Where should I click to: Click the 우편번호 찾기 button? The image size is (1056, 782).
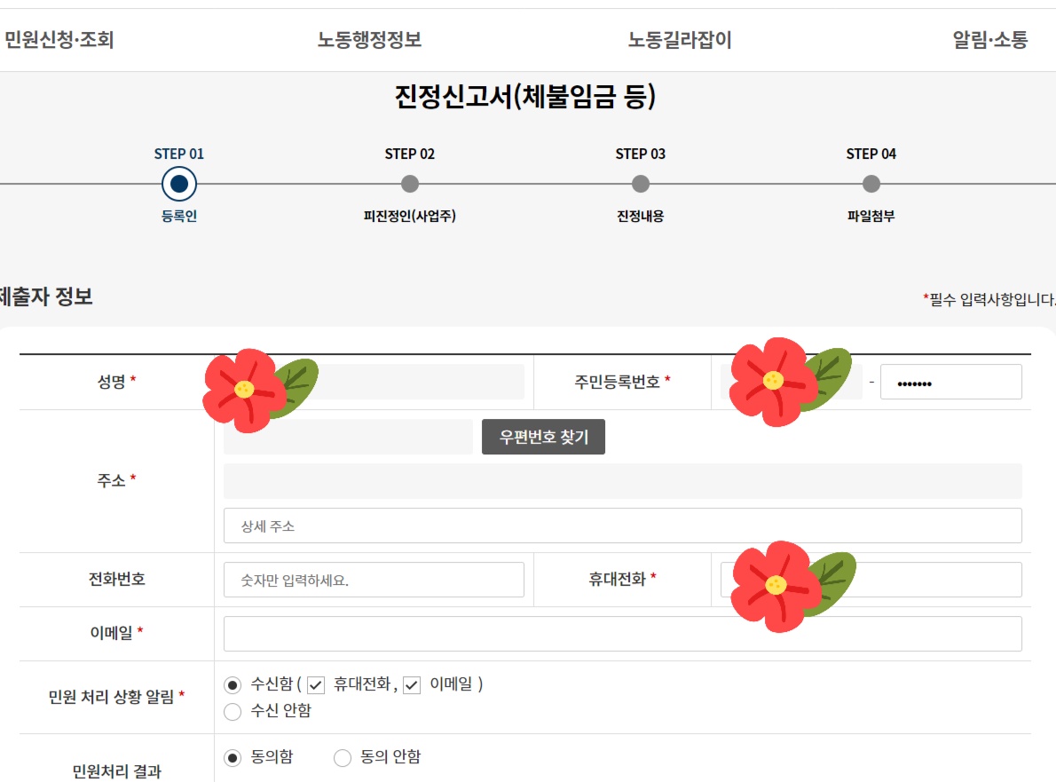pyautogui.click(x=542, y=436)
